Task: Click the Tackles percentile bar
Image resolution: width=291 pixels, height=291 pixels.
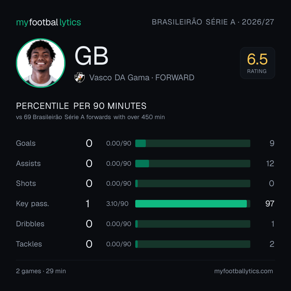Action: [x=193, y=244]
